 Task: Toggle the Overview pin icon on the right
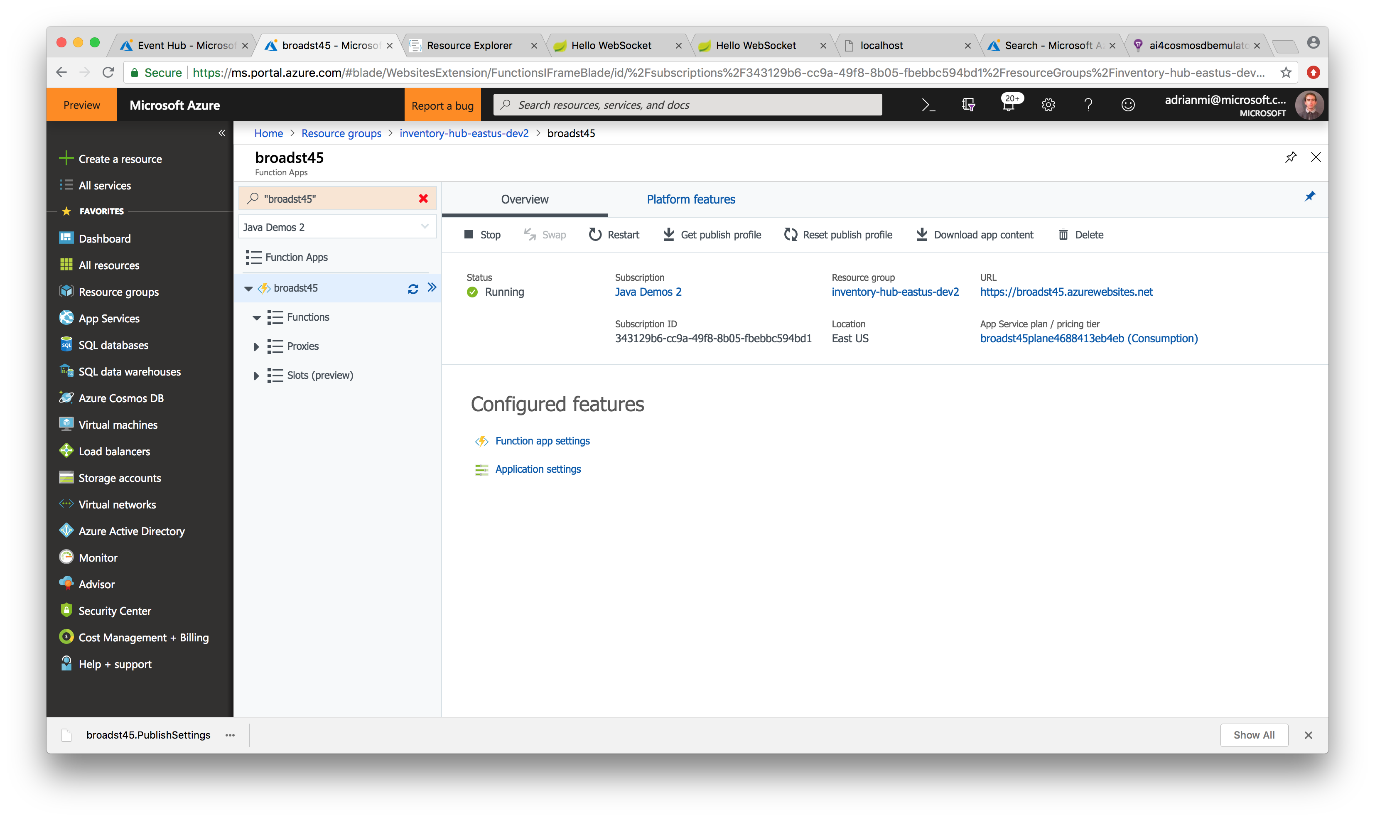[1310, 196]
